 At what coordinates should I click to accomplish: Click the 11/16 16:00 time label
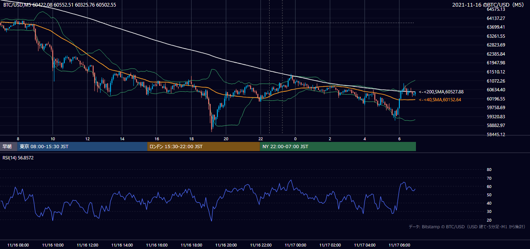pos(157,245)
